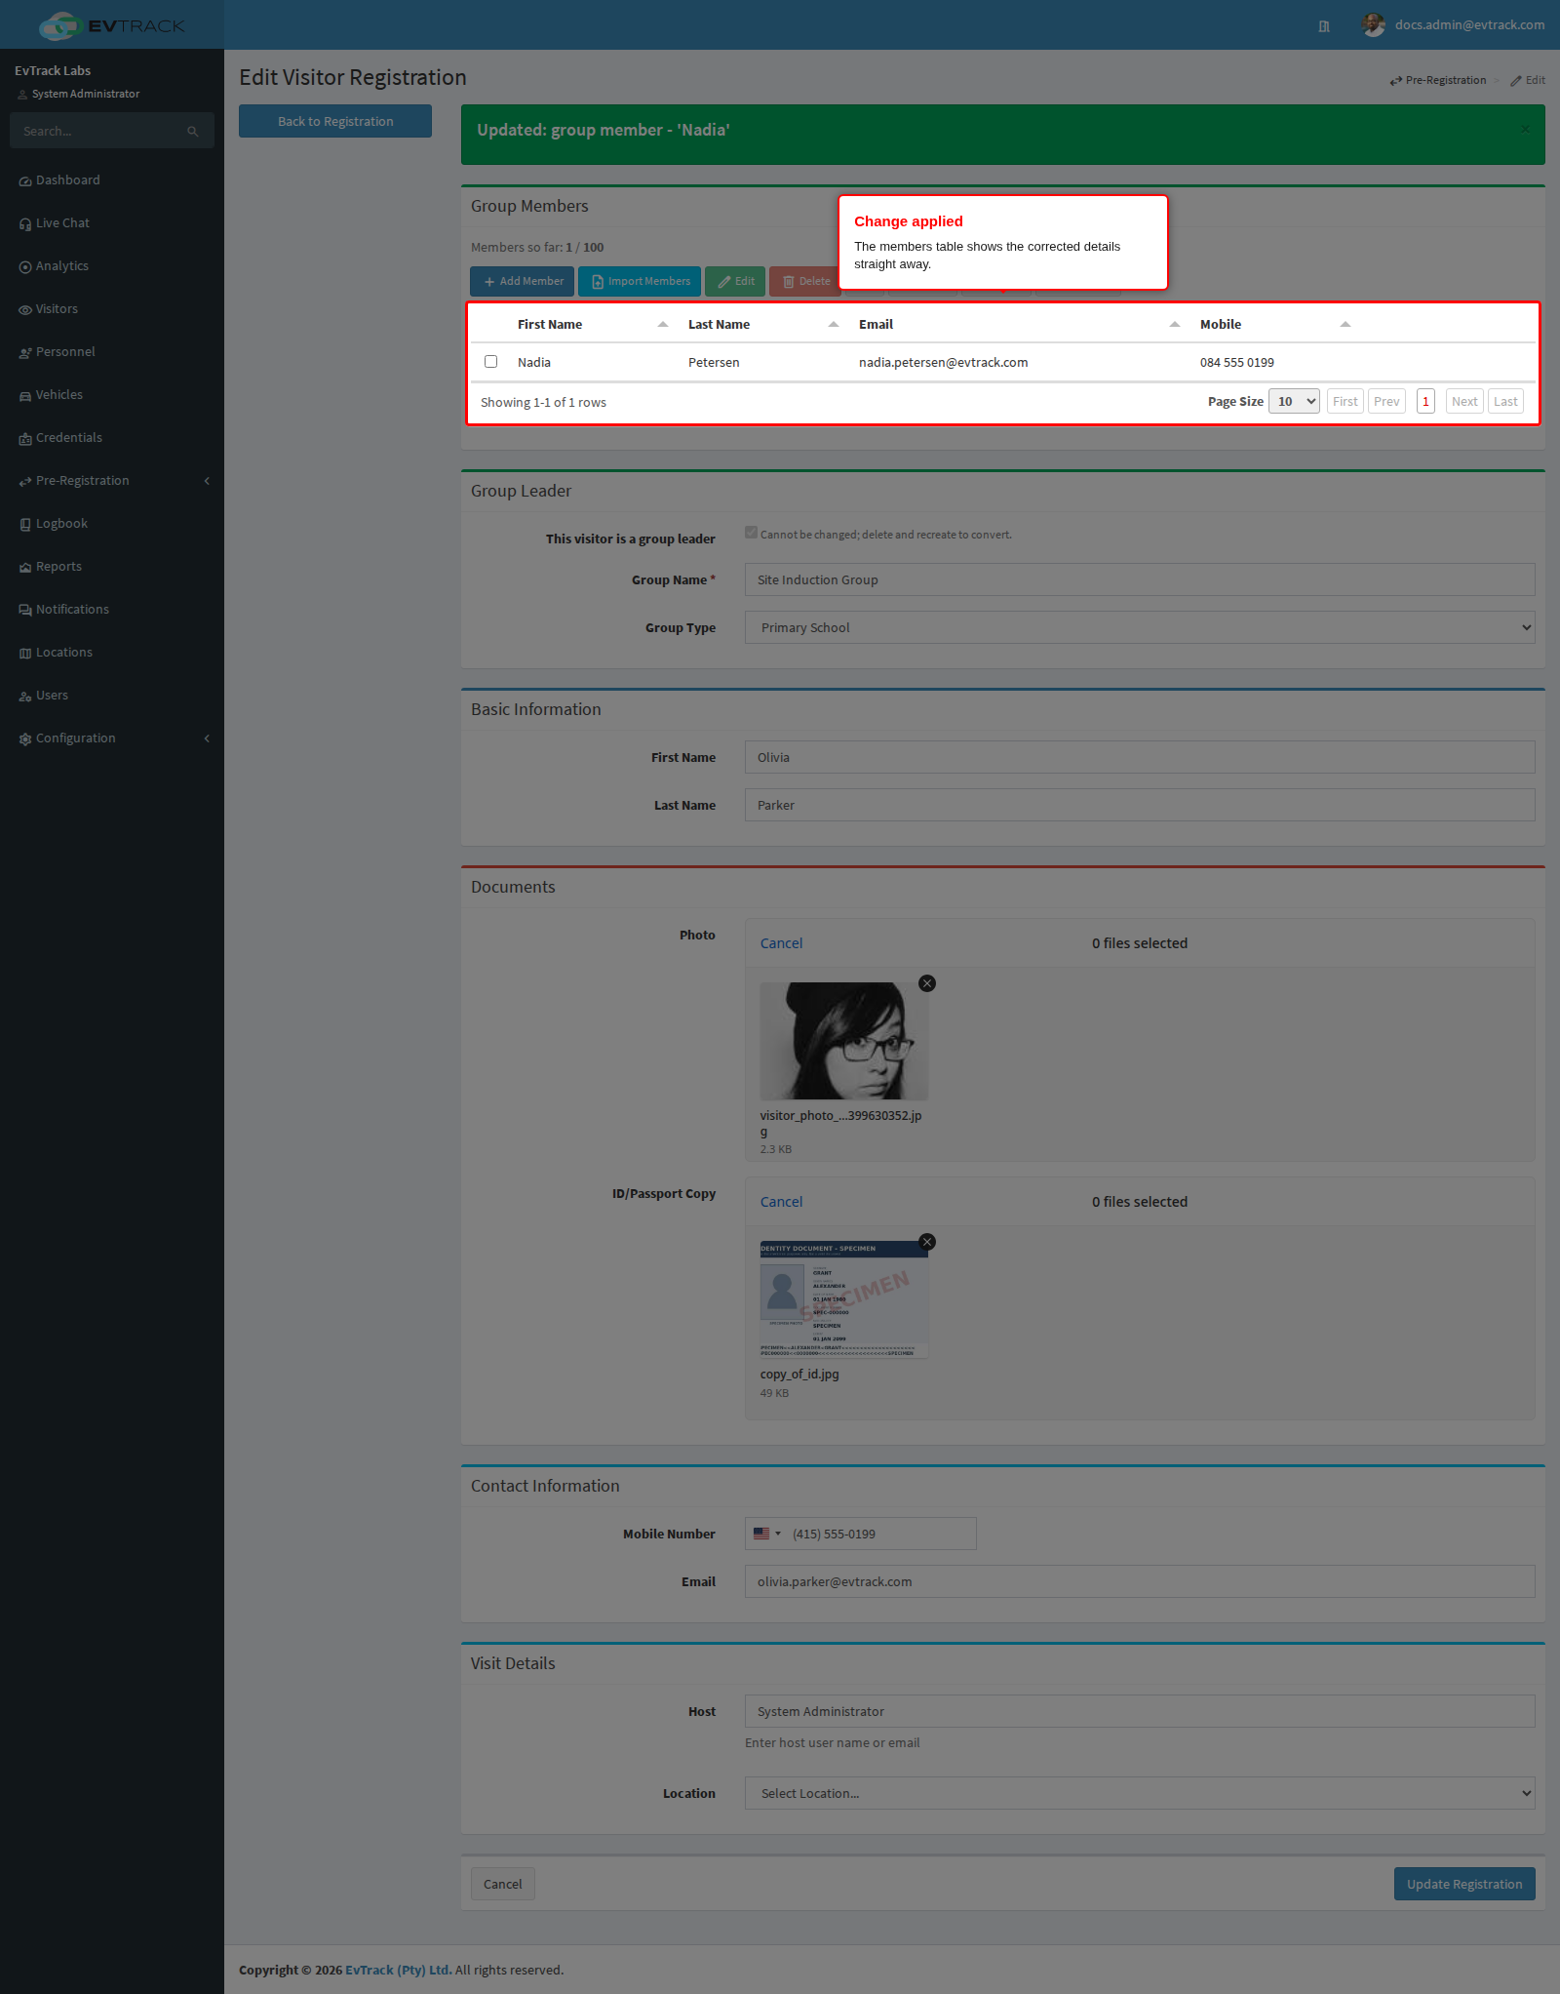Click the Users sidebar icon

coord(25,697)
